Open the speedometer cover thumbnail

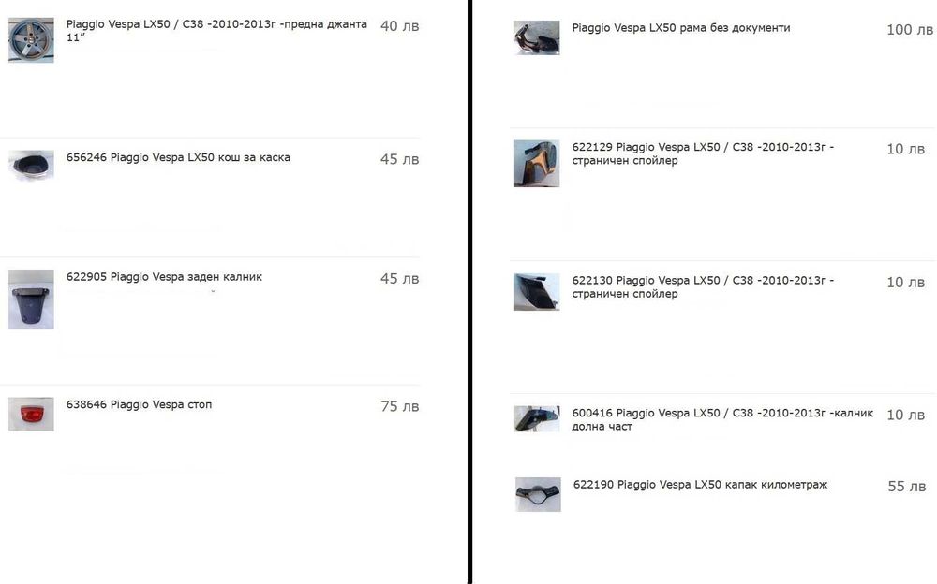pos(538,494)
